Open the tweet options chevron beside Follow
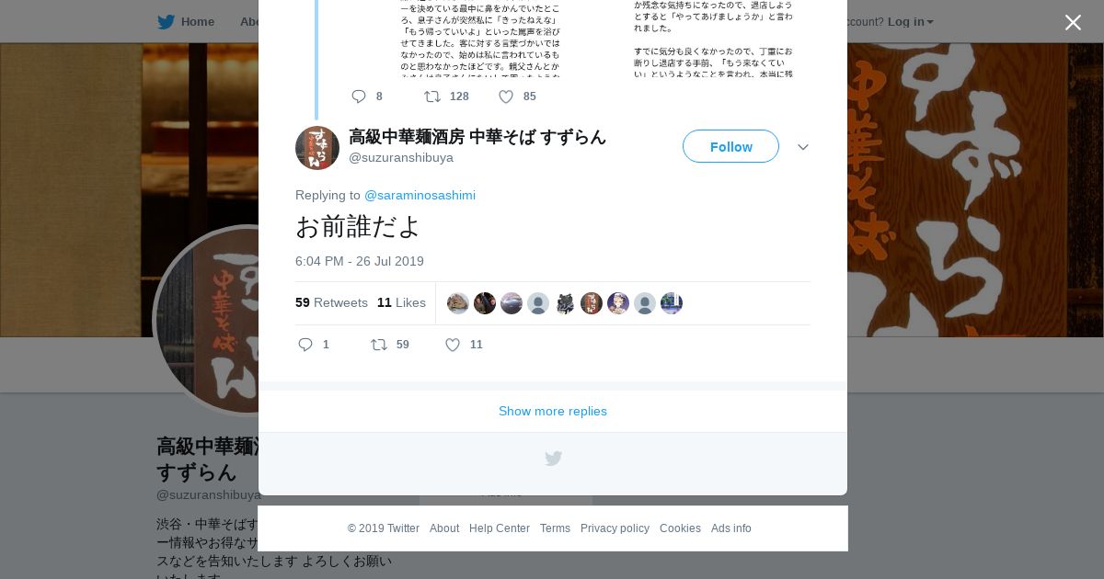Screen dimensions: 1104x579 pyautogui.click(x=803, y=147)
